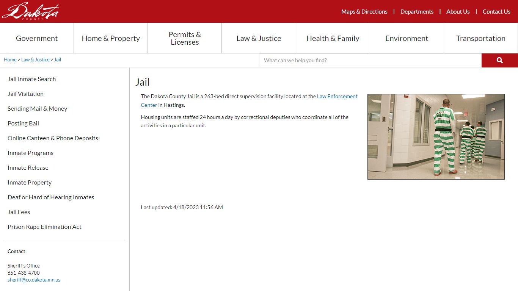The image size is (518, 291).
Task: Click the inmates hallway photo
Action: [436, 137]
